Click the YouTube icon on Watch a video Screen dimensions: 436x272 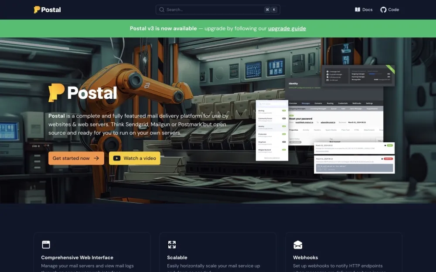click(x=117, y=158)
